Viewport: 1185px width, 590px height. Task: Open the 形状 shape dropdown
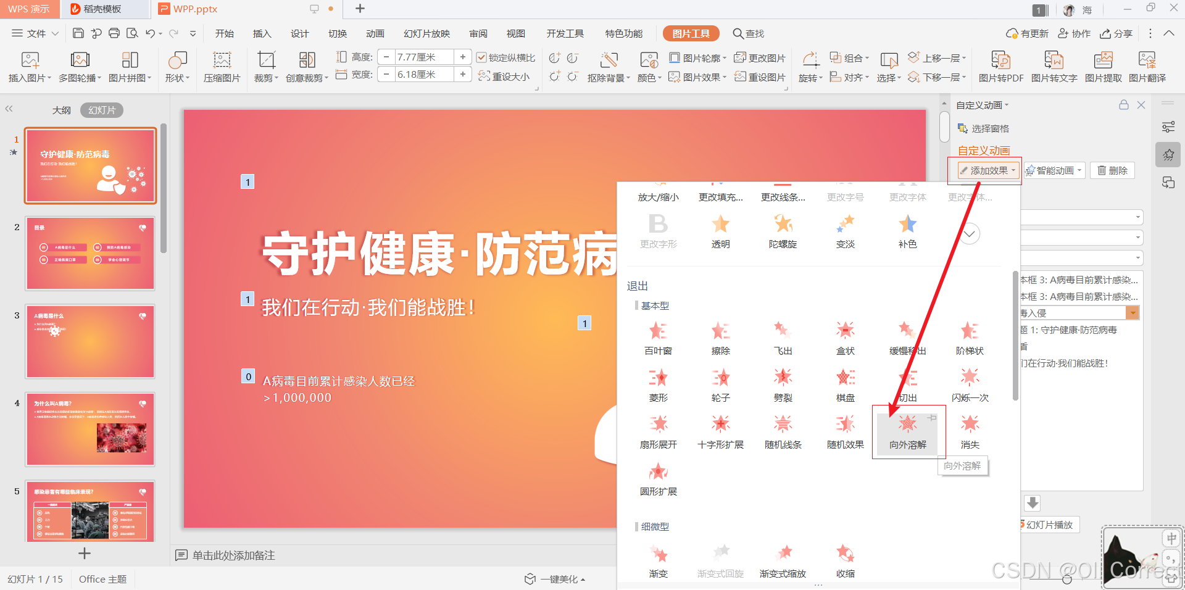pyautogui.click(x=177, y=67)
